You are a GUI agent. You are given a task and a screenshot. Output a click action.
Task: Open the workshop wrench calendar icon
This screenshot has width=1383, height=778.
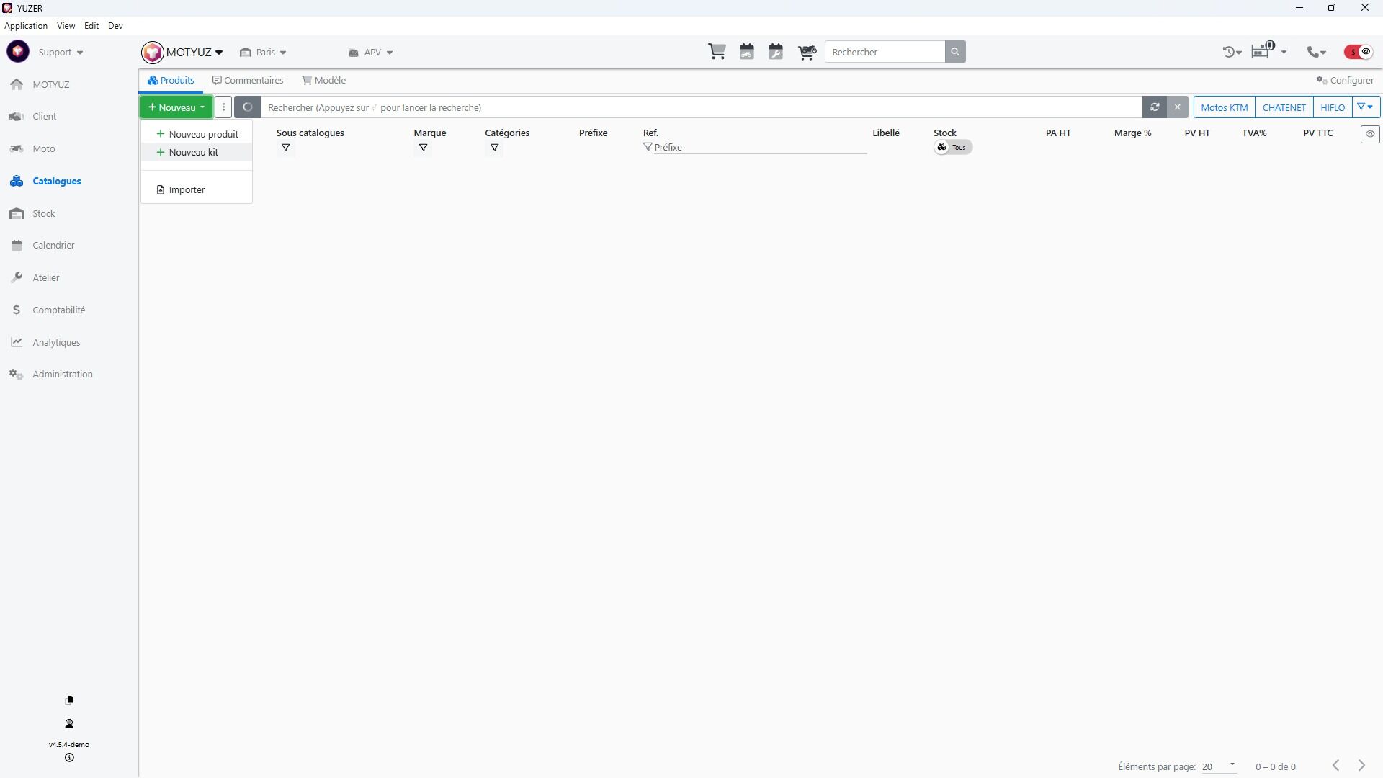tap(776, 52)
